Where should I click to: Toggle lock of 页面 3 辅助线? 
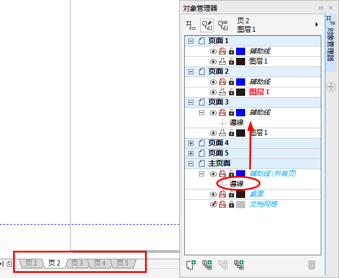[x=231, y=112]
